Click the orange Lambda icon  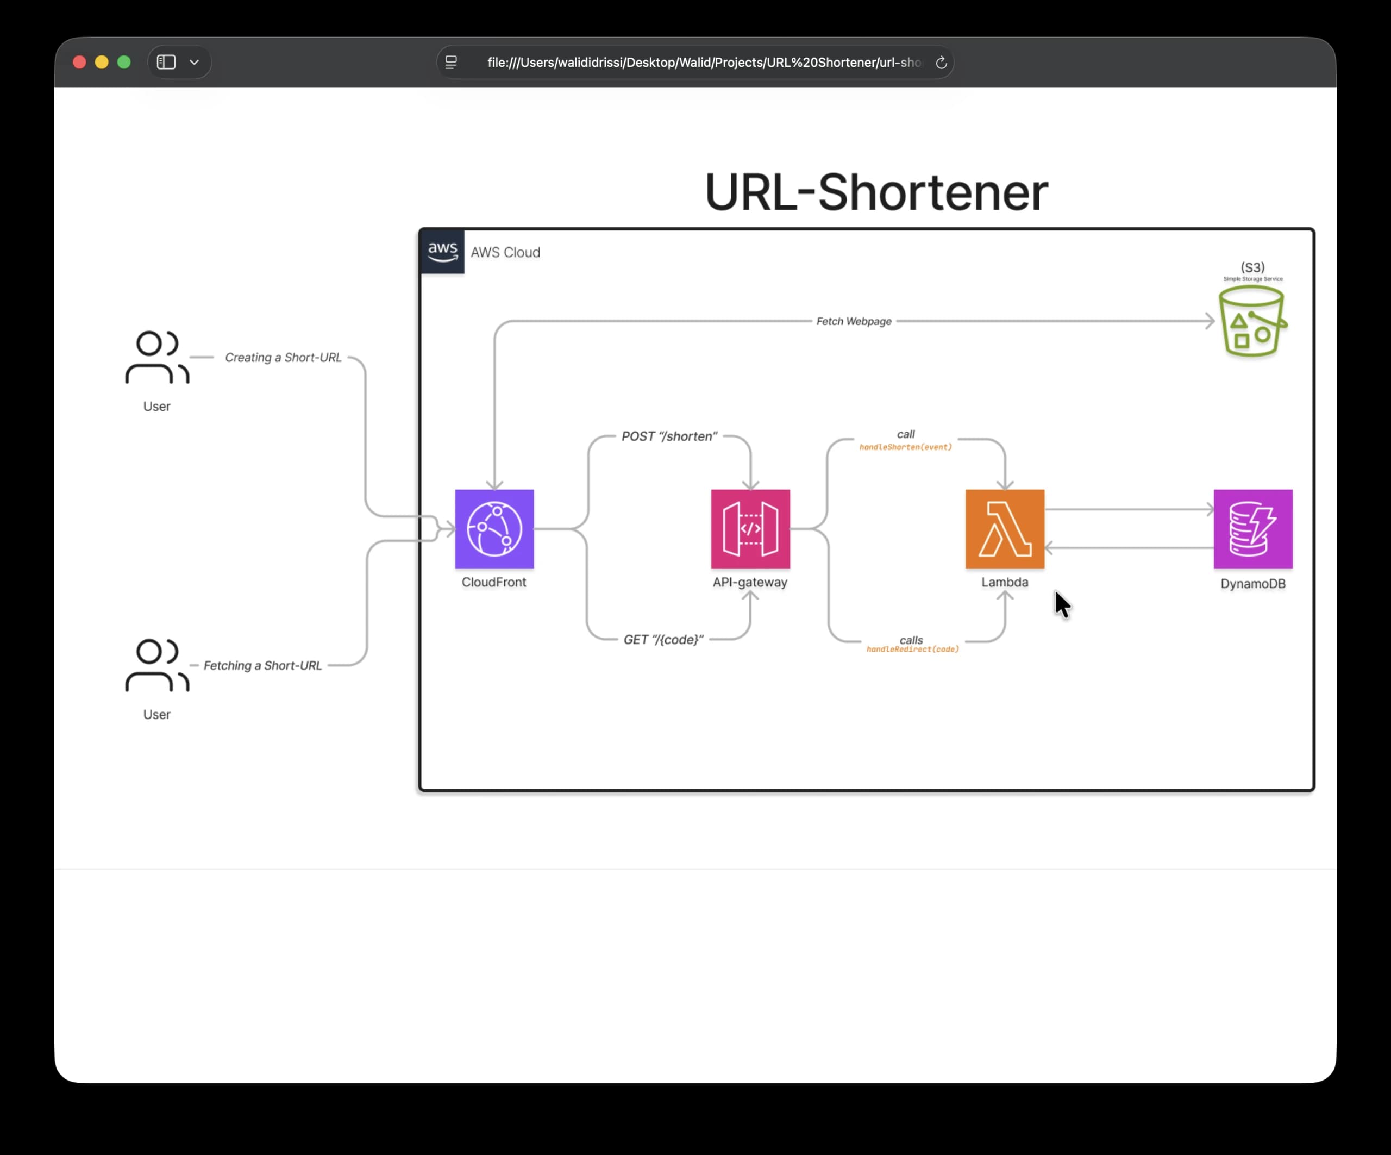pyautogui.click(x=1005, y=529)
